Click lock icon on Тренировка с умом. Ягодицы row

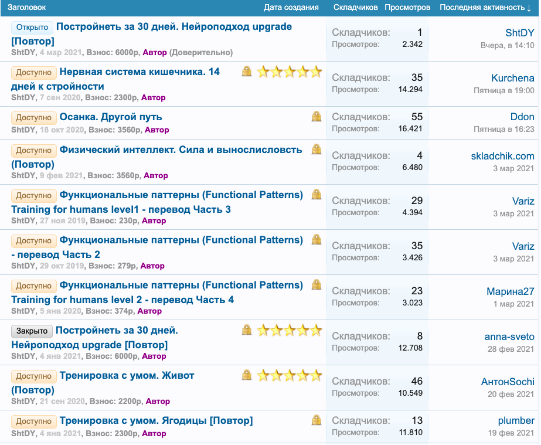point(317,420)
